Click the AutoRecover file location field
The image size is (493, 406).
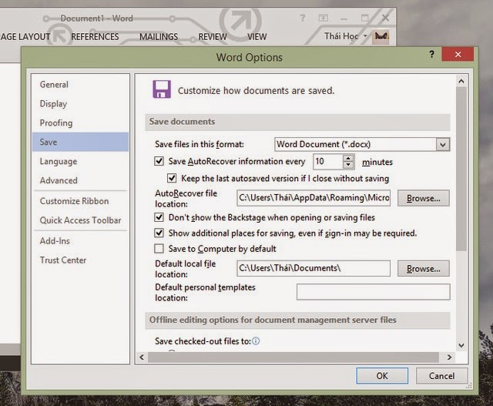pyautogui.click(x=314, y=198)
